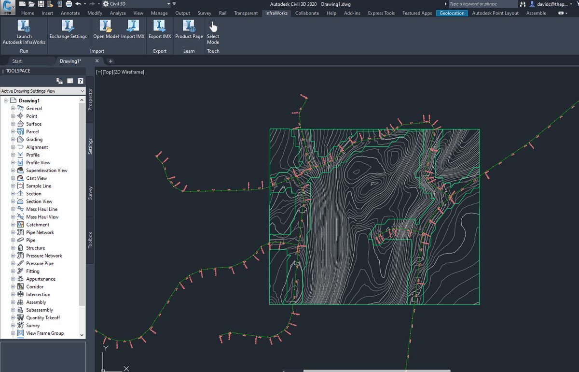The height and width of the screenshot is (372, 579).
Task: Open quick access toolbar customize arrow
Action: coord(174,3)
